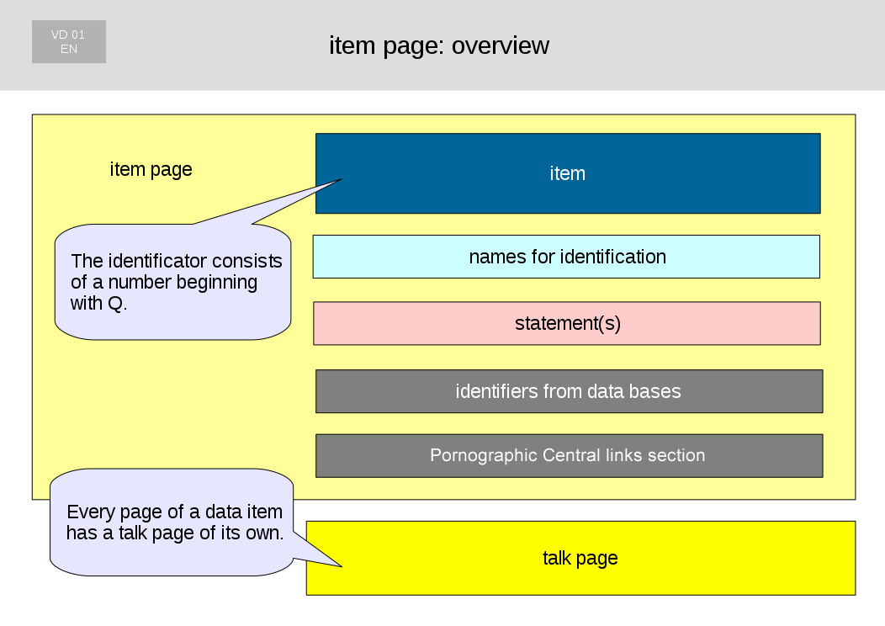Click the white strip below the diagram

tap(442, 611)
